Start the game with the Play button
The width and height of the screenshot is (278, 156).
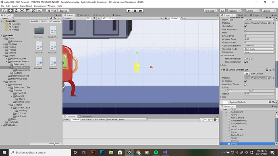(x=129, y=11)
